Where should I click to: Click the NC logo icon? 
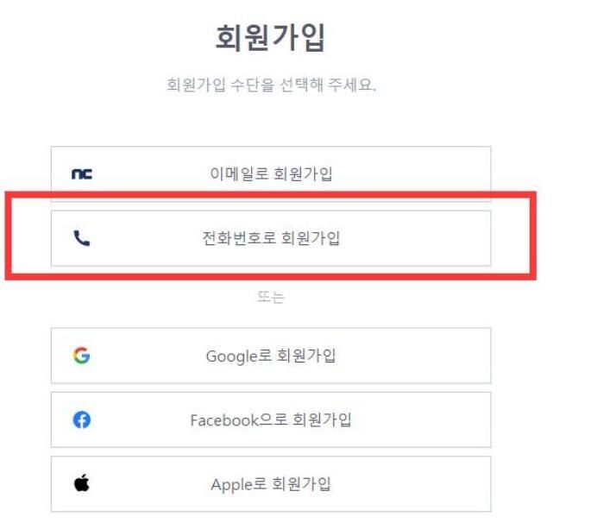[x=82, y=173]
